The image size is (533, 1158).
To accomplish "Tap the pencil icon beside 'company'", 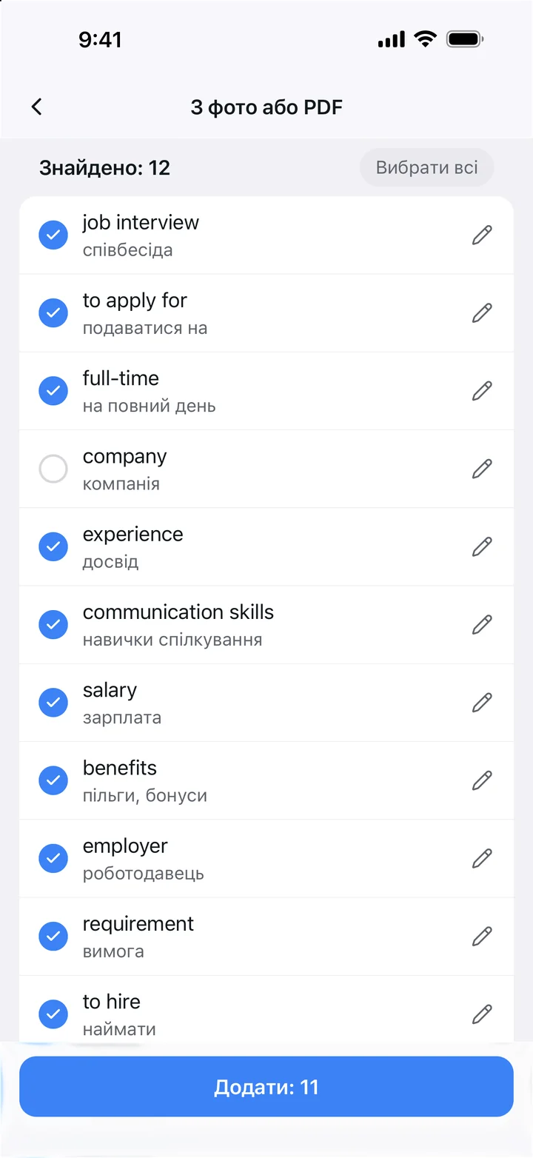I will tap(482, 469).
